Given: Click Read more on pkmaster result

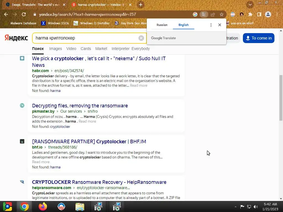Looking at the screenshot, I should (x=87, y=121).
